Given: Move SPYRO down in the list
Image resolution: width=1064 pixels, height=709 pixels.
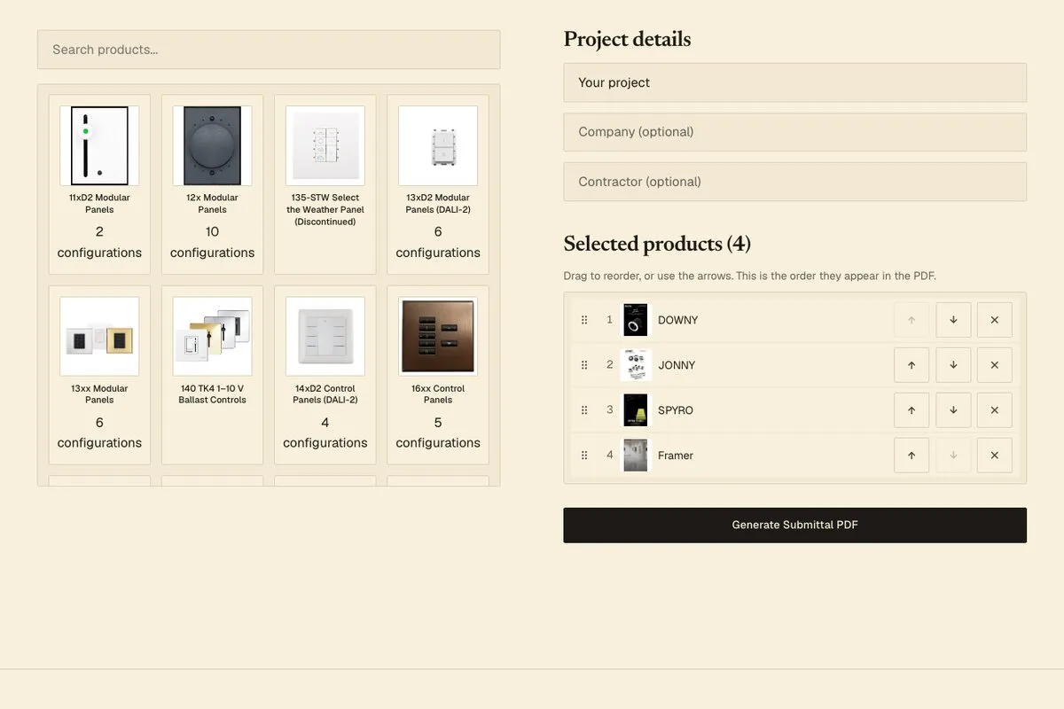Looking at the screenshot, I should pos(953,410).
